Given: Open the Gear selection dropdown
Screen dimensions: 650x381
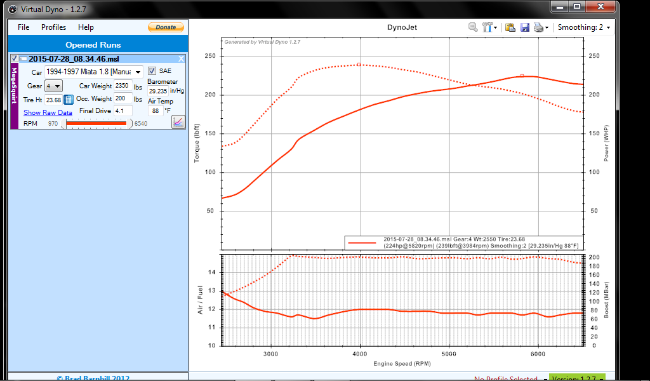Looking at the screenshot, I should (53, 86).
